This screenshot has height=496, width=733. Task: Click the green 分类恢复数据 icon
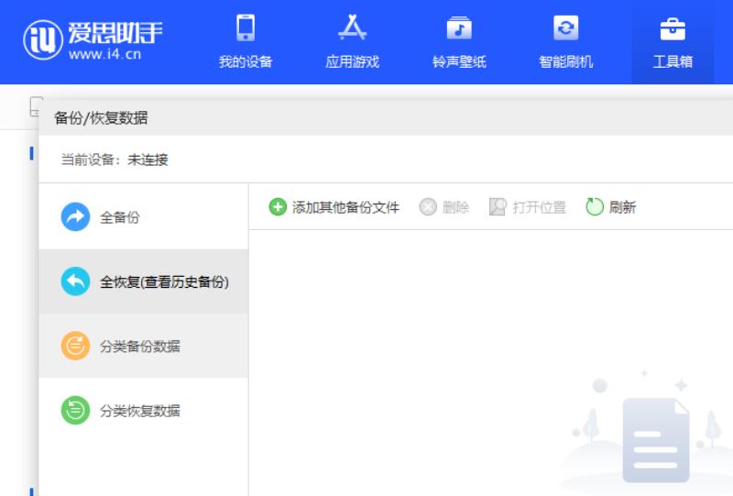(75, 411)
